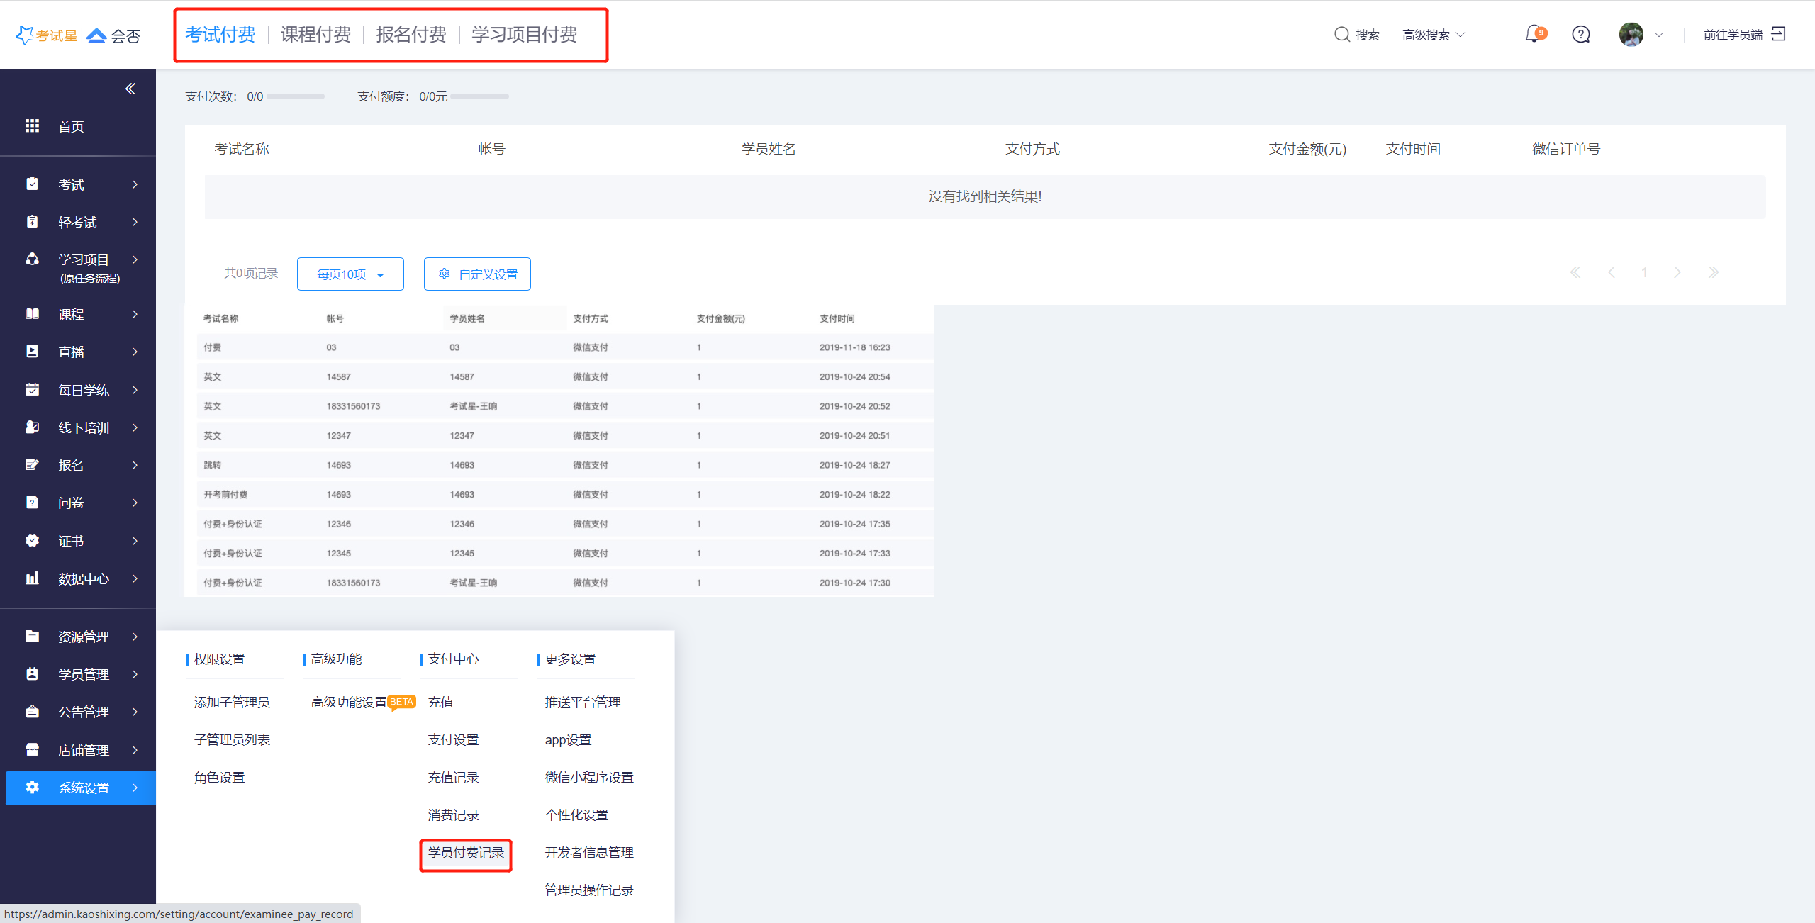Expand the 高级搜索 dropdown
The width and height of the screenshot is (1815, 923).
[1434, 34]
